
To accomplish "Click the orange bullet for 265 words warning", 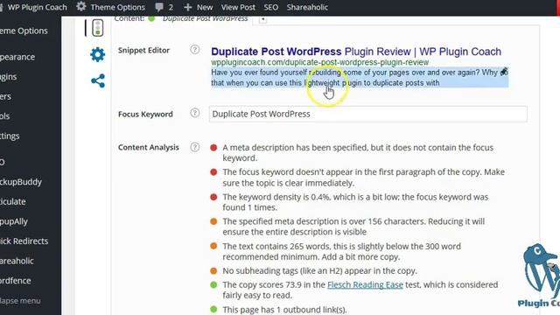I will (x=213, y=246).
